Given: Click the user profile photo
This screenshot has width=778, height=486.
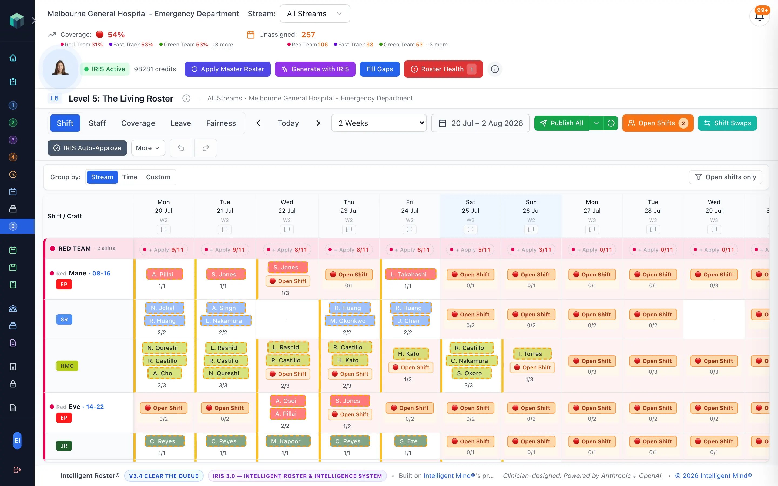Looking at the screenshot, I should coord(61,69).
